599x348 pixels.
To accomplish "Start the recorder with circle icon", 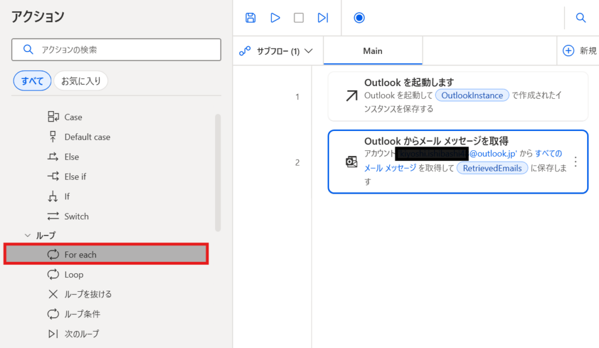I will point(359,18).
